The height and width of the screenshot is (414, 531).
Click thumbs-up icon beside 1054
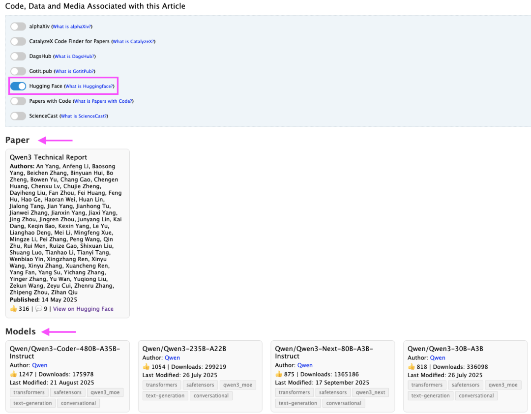(147, 367)
